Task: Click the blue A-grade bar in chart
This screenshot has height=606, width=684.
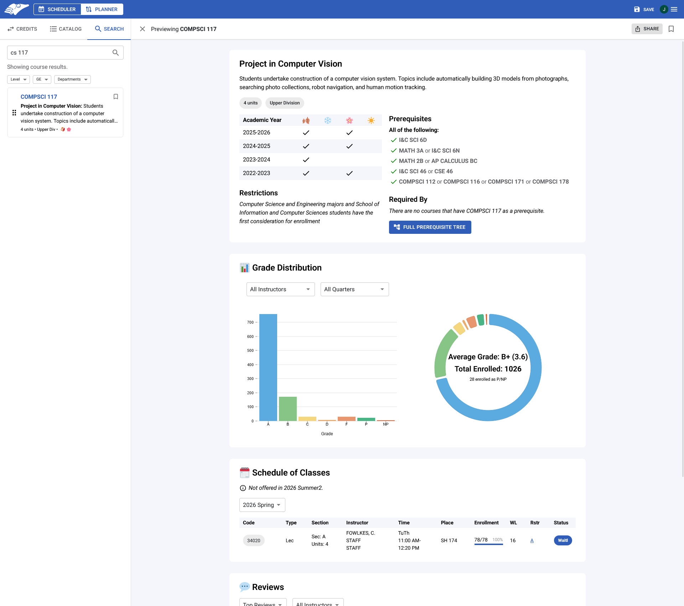Action: 268,367
